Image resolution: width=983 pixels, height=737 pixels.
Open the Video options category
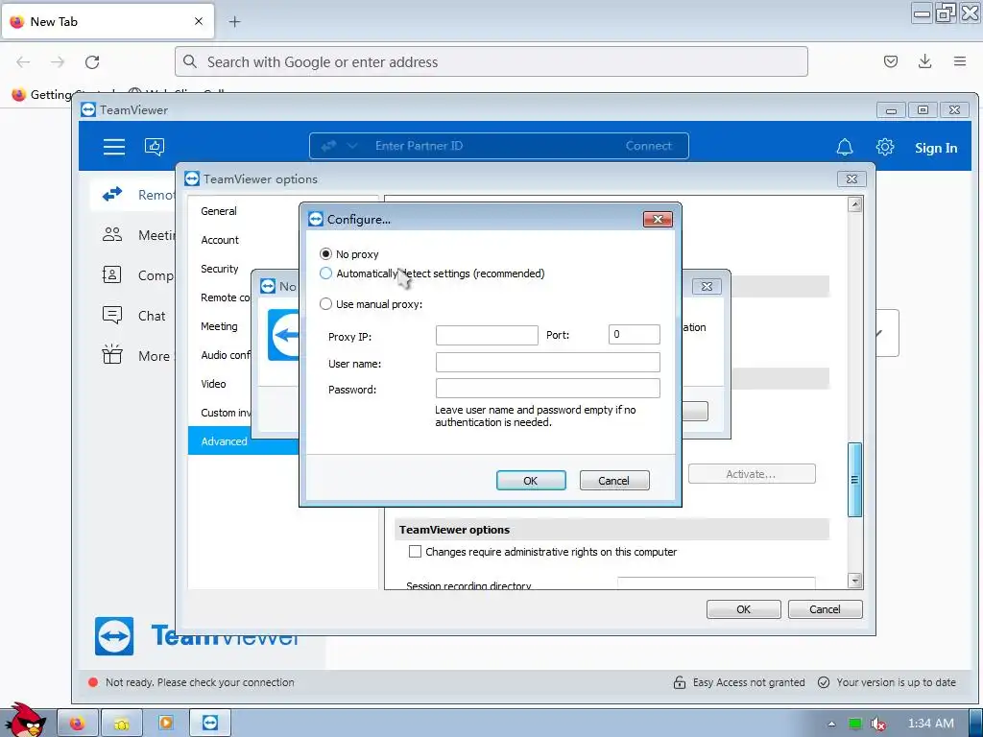(x=213, y=384)
